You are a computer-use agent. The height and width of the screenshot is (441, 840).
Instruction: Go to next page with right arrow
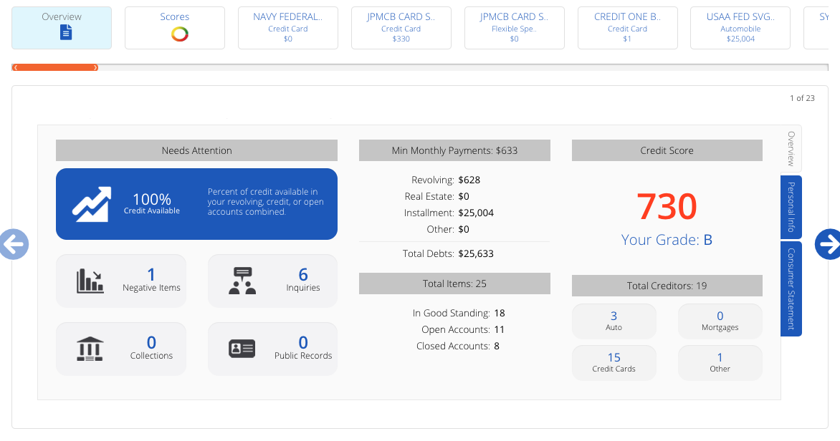[828, 244]
